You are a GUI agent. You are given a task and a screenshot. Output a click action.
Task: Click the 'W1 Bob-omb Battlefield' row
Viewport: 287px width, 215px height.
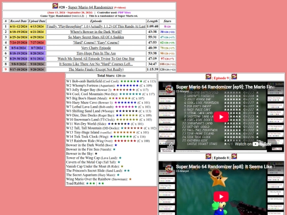111,81
